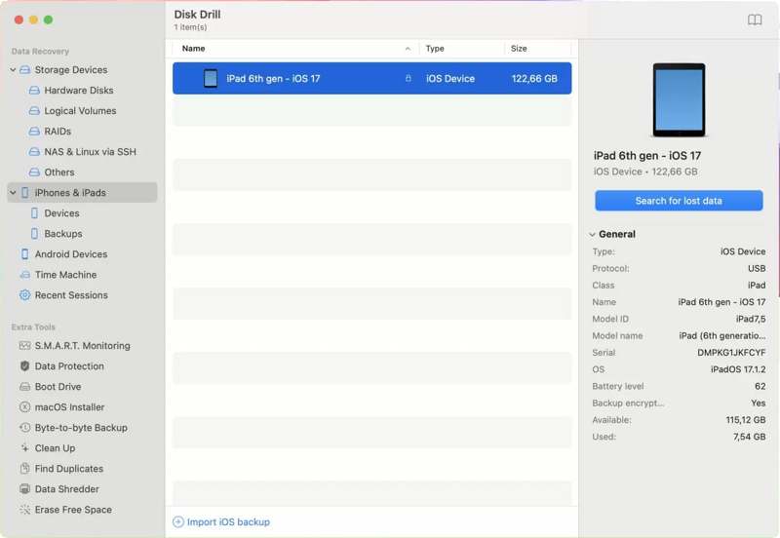Click the Android Devices phone icon
The width and height of the screenshot is (780, 538).
[x=25, y=254]
